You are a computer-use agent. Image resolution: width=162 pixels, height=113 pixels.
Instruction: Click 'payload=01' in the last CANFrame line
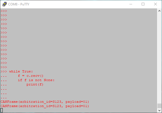tap(76, 106)
